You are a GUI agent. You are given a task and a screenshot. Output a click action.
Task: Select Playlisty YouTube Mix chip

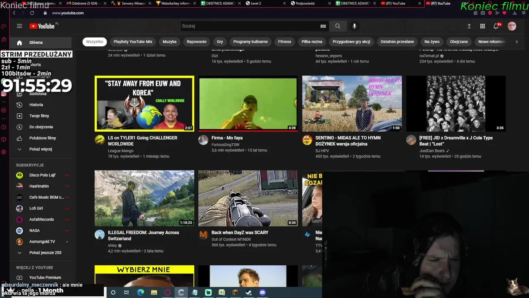pyautogui.click(x=133, y=42)
